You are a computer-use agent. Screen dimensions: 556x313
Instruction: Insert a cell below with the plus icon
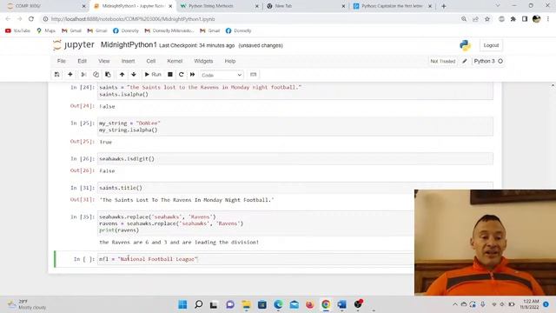coord(70,75)
